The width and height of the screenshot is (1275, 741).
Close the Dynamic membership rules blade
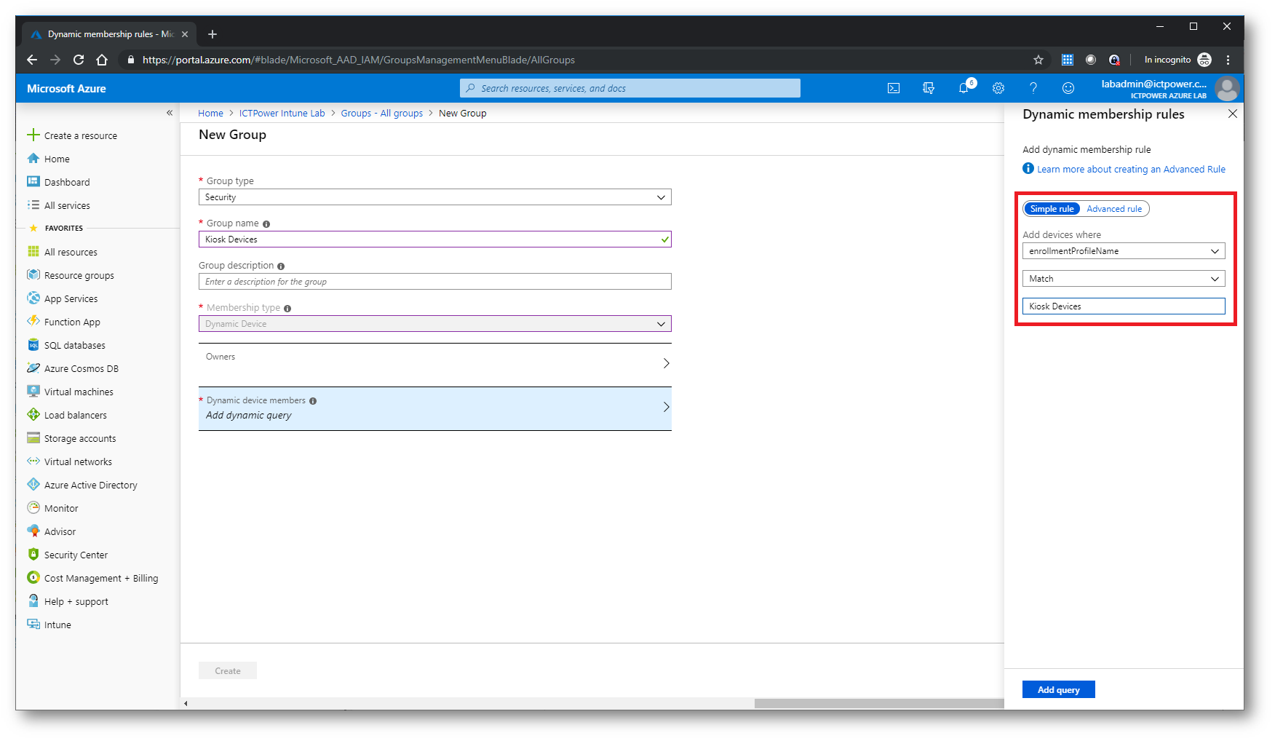(1232, 114)
